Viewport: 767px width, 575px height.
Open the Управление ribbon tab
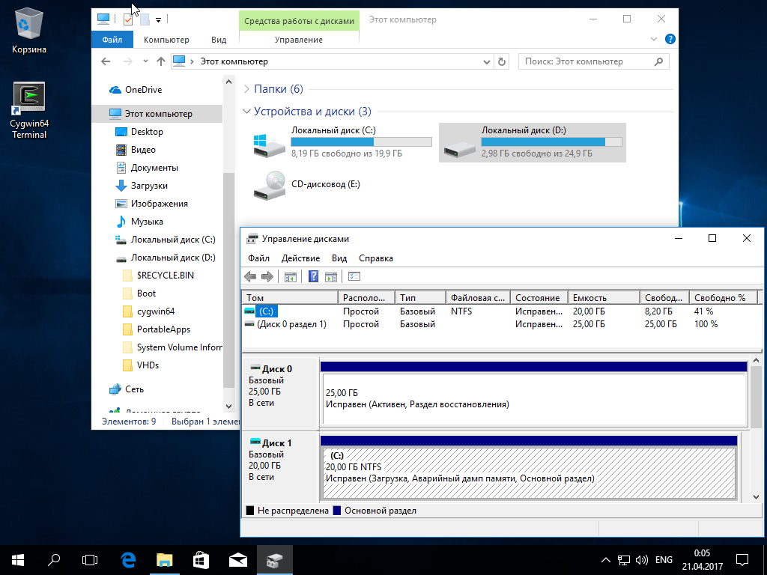point(298,40)
